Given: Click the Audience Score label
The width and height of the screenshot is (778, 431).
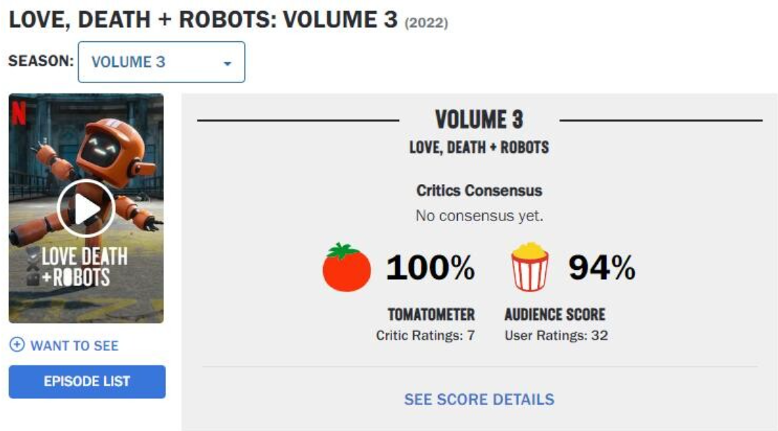Looking at the screenshot, I should point(555,315).
